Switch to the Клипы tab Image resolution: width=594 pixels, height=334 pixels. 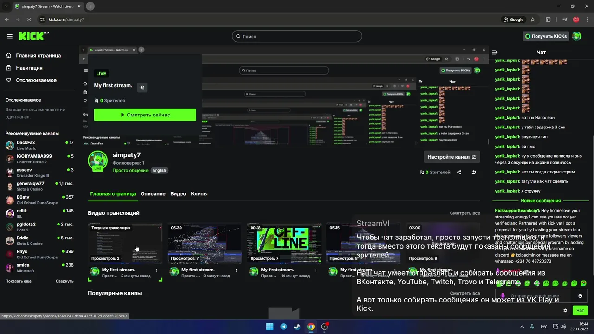coord(199,194)
